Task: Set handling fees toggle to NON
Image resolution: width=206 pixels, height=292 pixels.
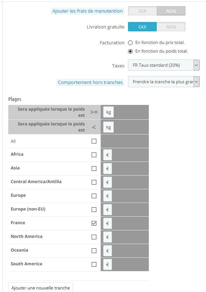Action: [x=171, y=11]
